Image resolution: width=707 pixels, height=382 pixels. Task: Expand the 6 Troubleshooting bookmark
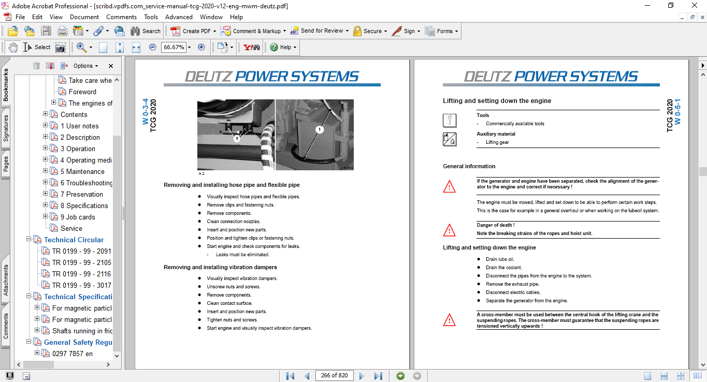point(45,183)
